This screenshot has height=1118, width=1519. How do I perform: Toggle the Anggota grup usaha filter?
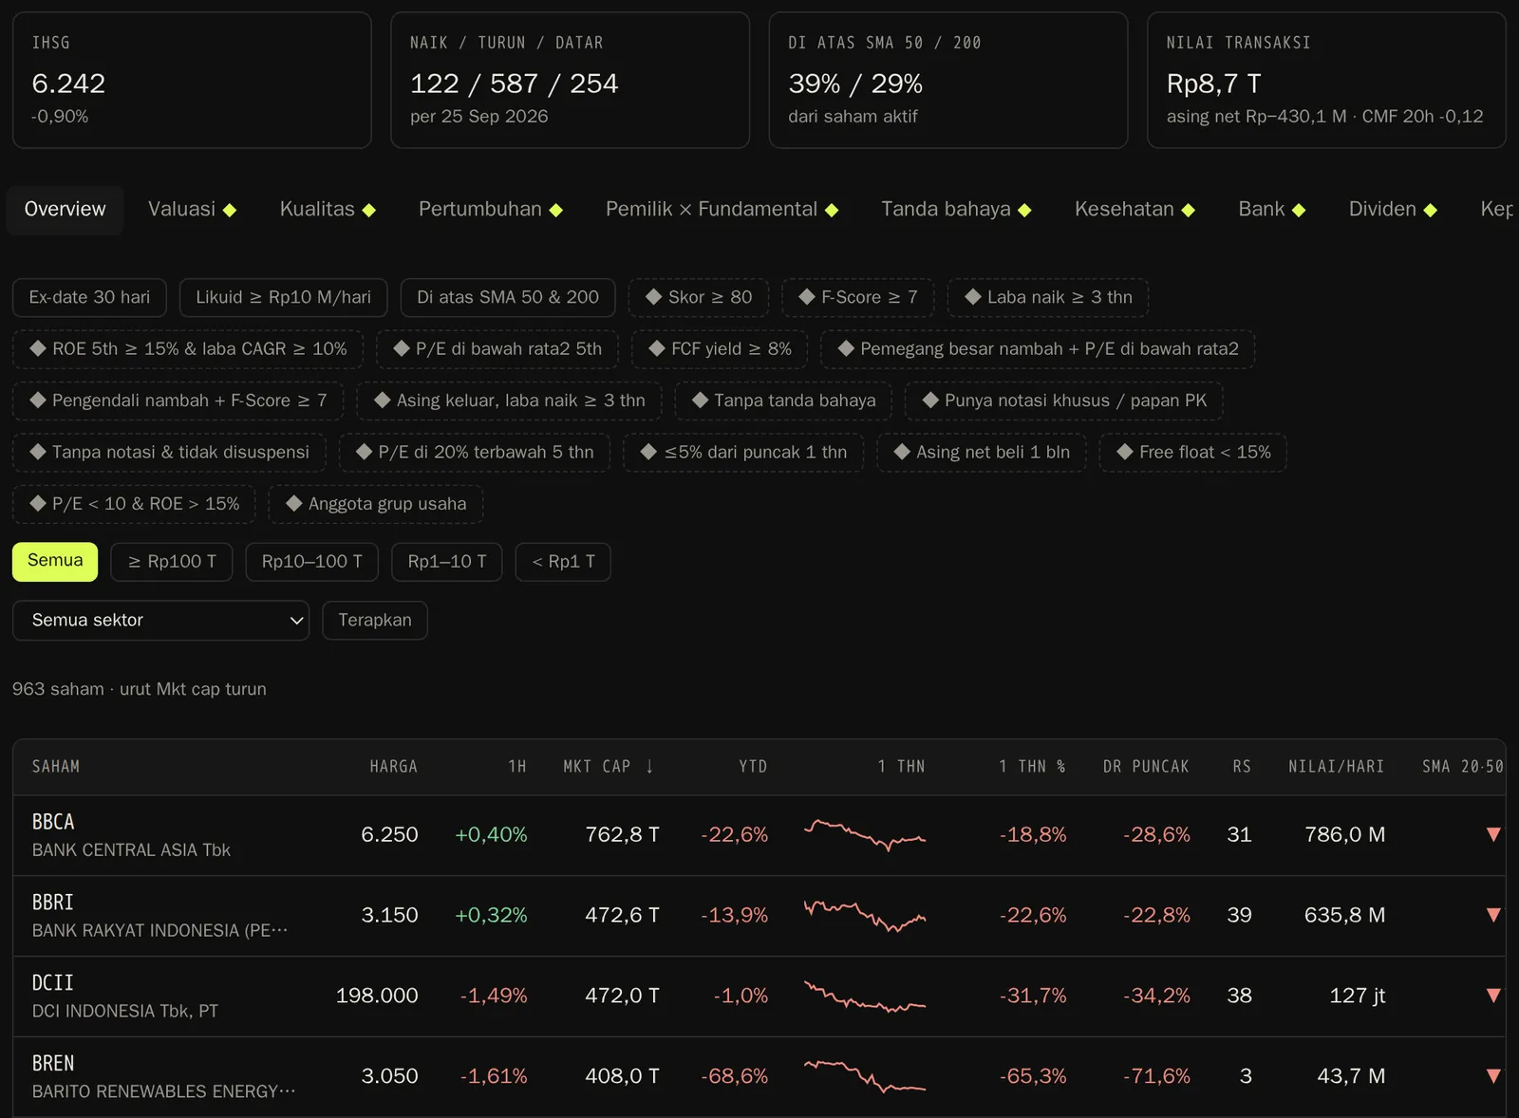click(x=376, y=504)
